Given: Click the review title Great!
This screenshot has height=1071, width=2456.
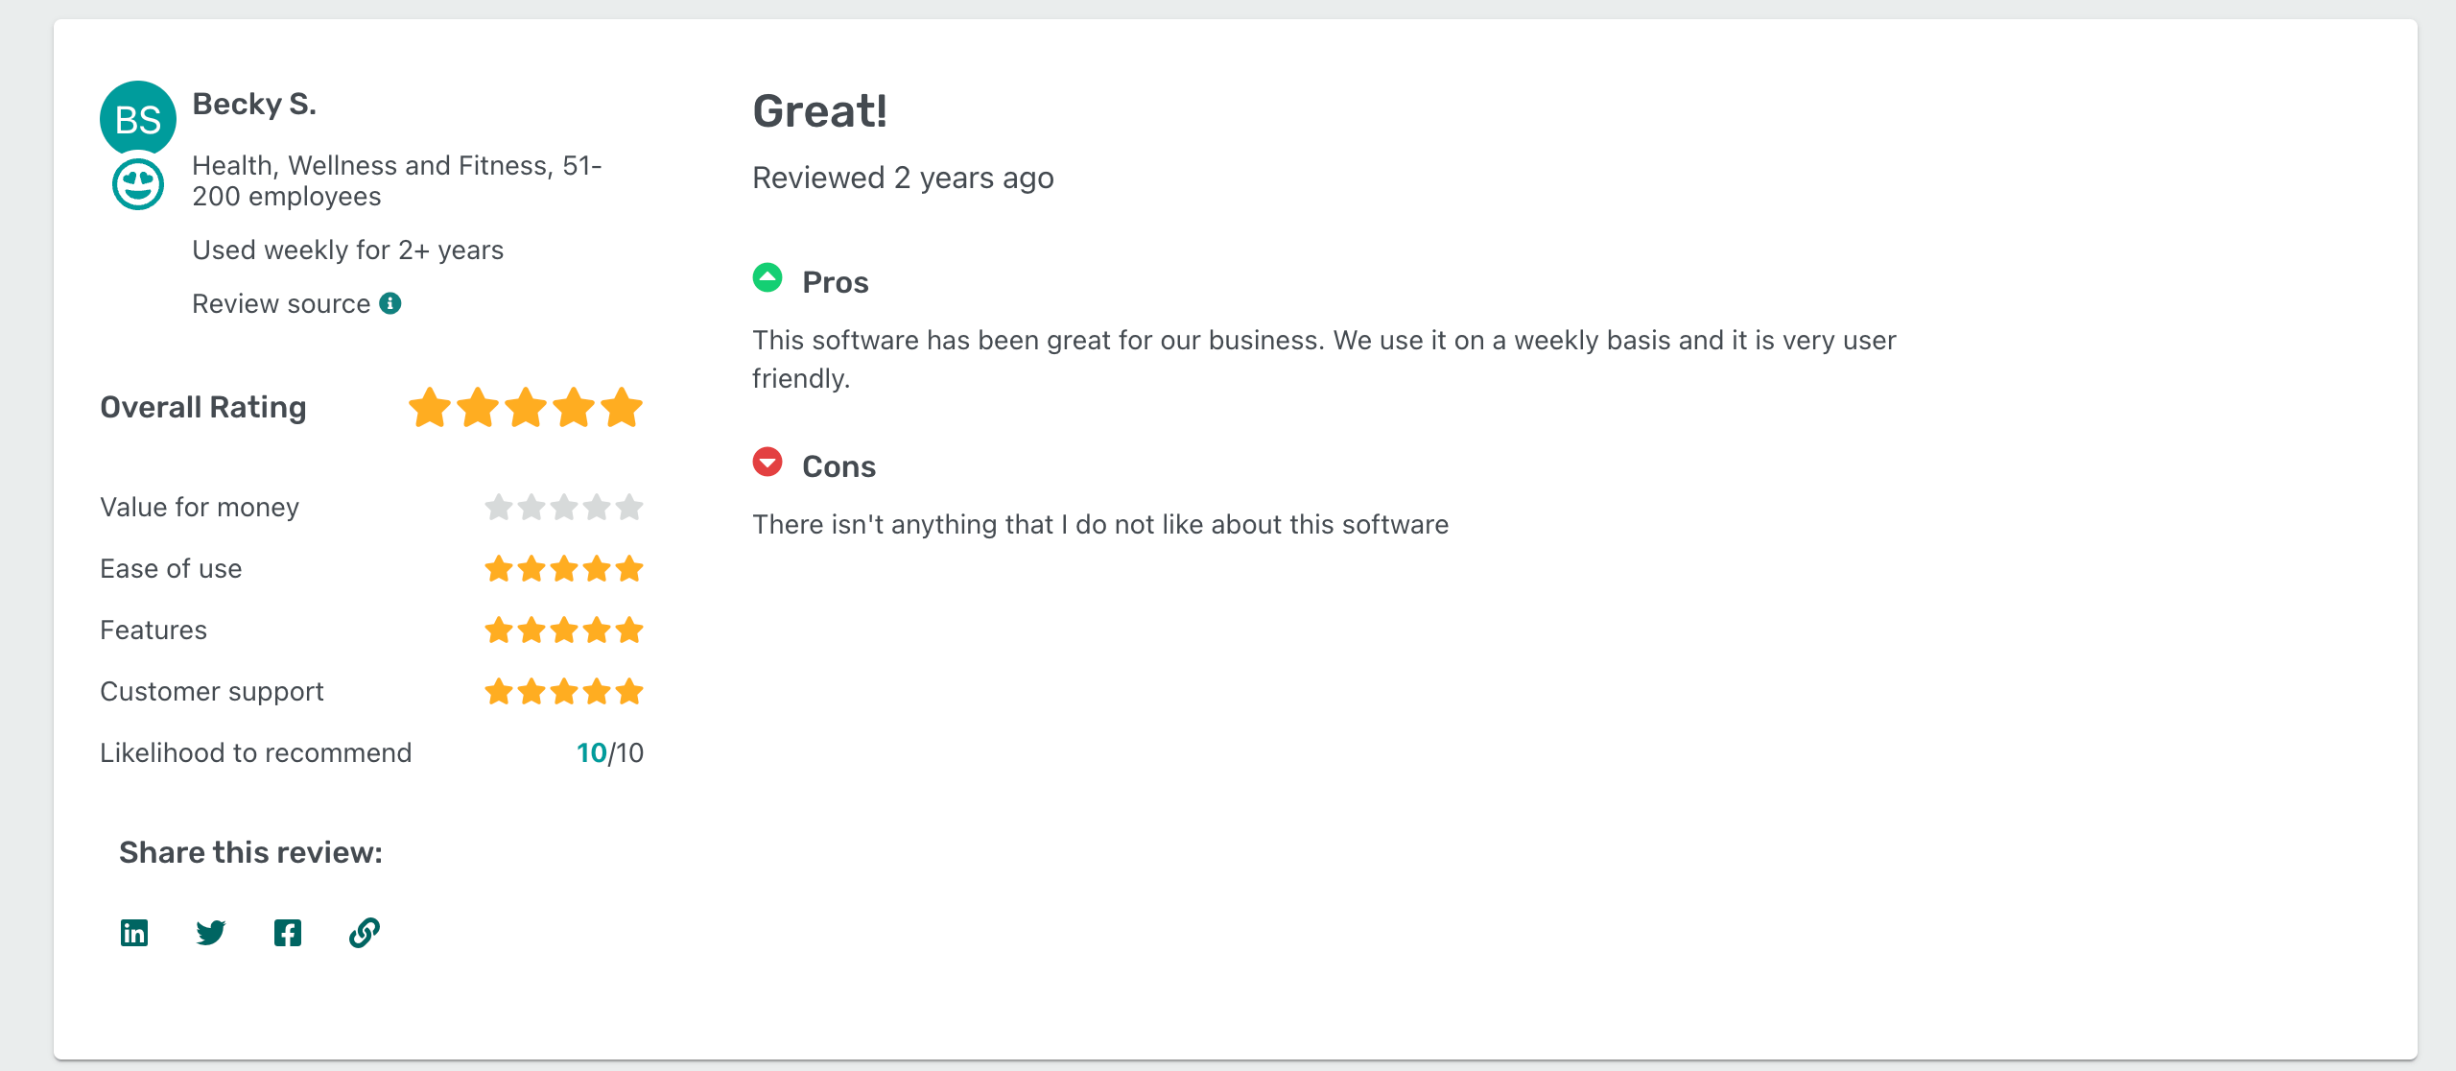Looking at the screenshot, I should point(820,109).
